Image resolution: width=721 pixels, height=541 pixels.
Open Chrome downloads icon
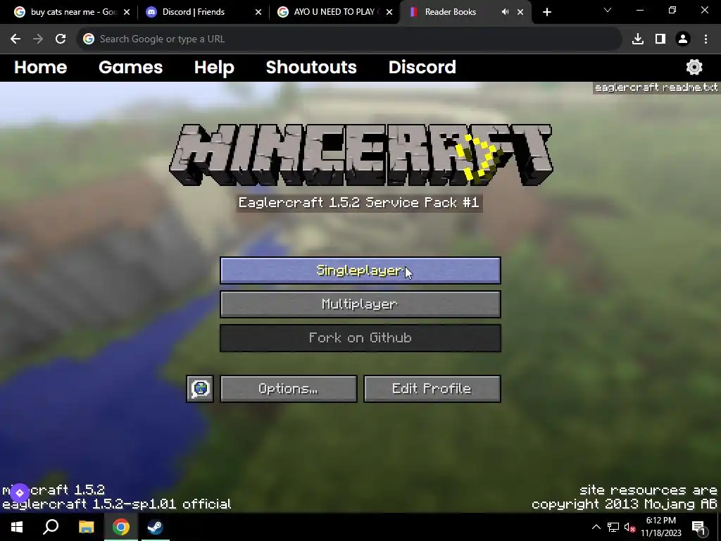pyautogui.click(x=637, y=39)
